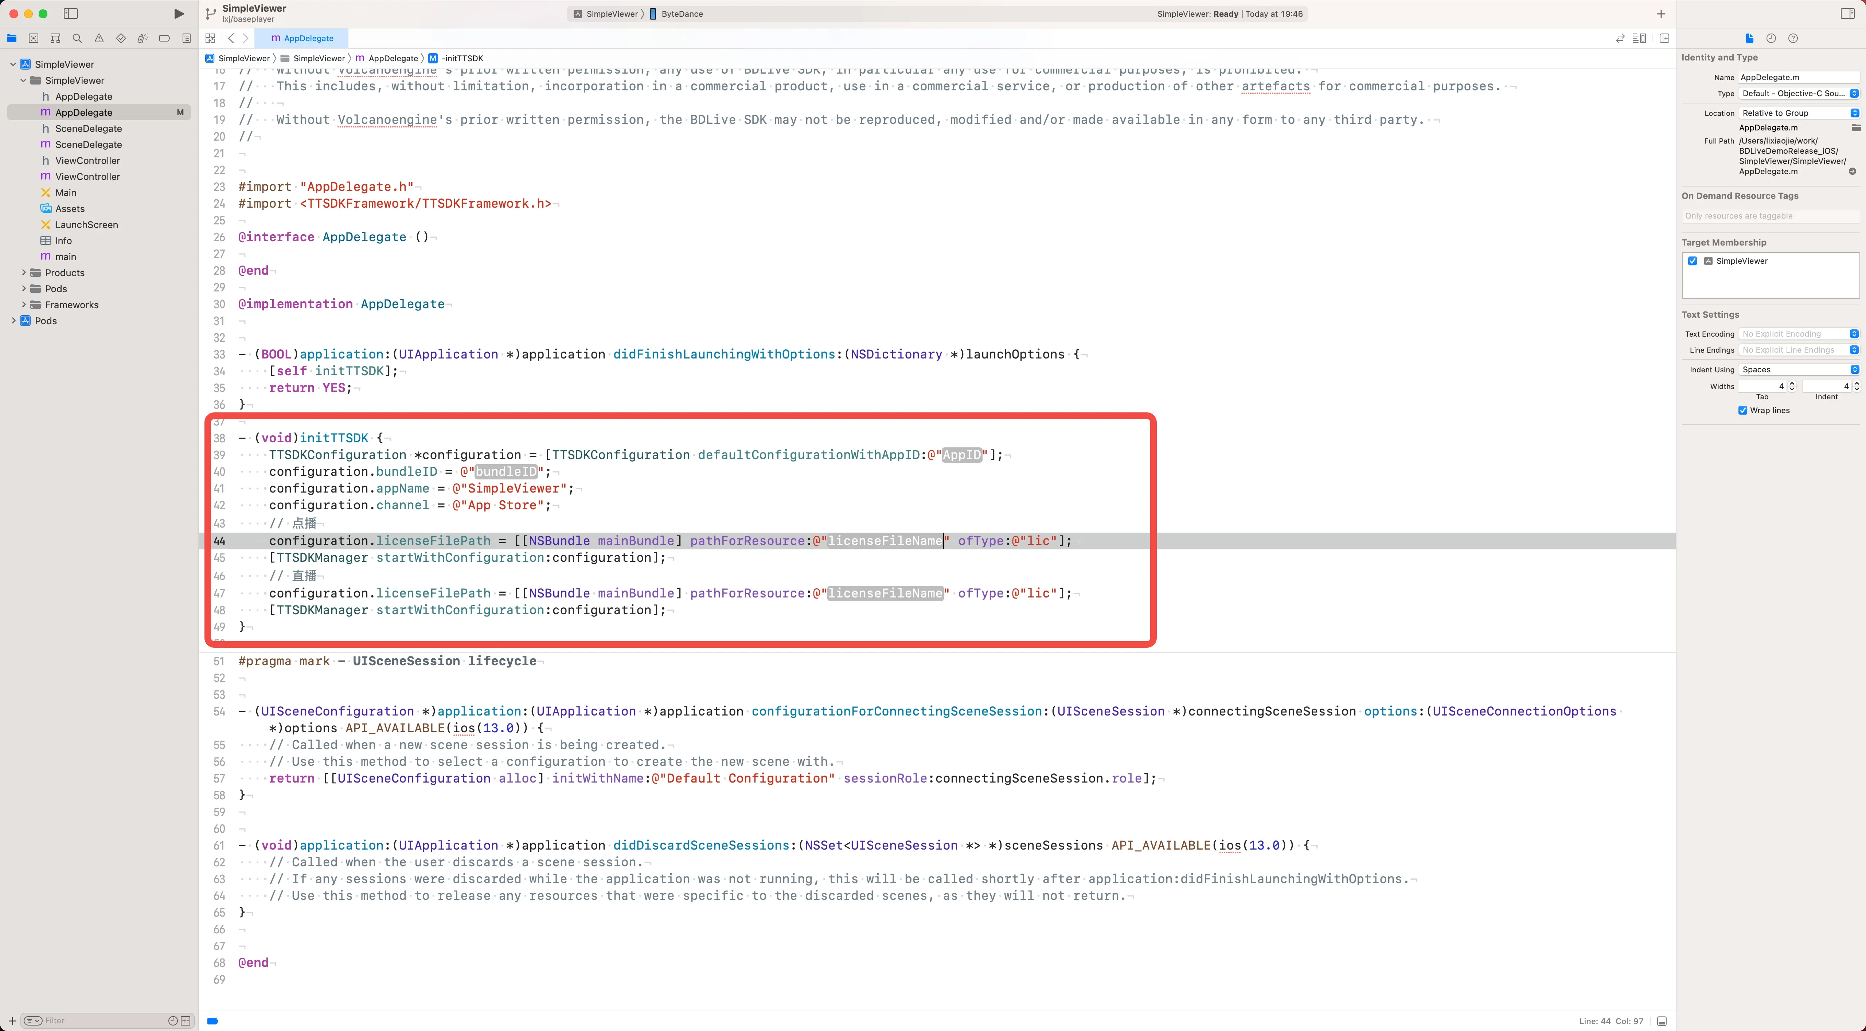This screenshot has width=1866, height=1031.
Task: Open SceneDelegate header file in navigator
Action: pyautogui.click(x=88, y=128)
